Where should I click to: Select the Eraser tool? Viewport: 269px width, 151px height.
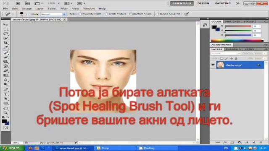coord(5,70)
